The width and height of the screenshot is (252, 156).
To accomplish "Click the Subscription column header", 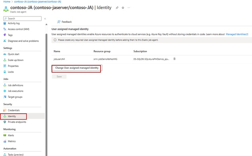I will [140, 51].
